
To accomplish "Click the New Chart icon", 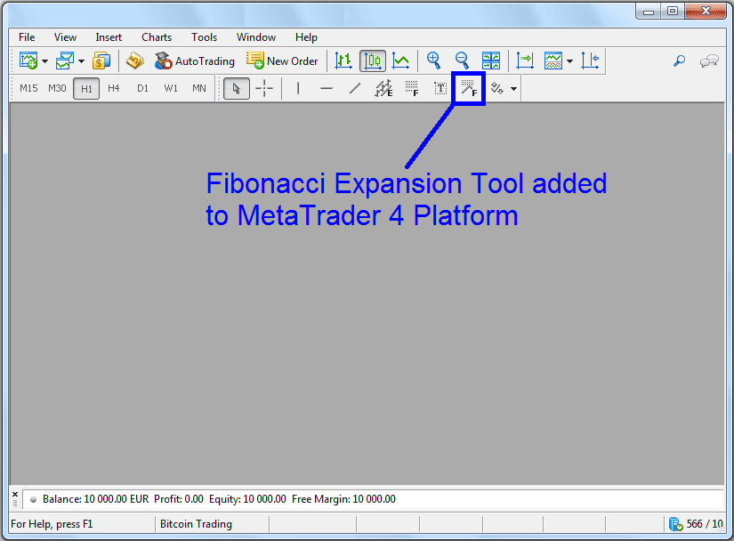I will 28,61.
